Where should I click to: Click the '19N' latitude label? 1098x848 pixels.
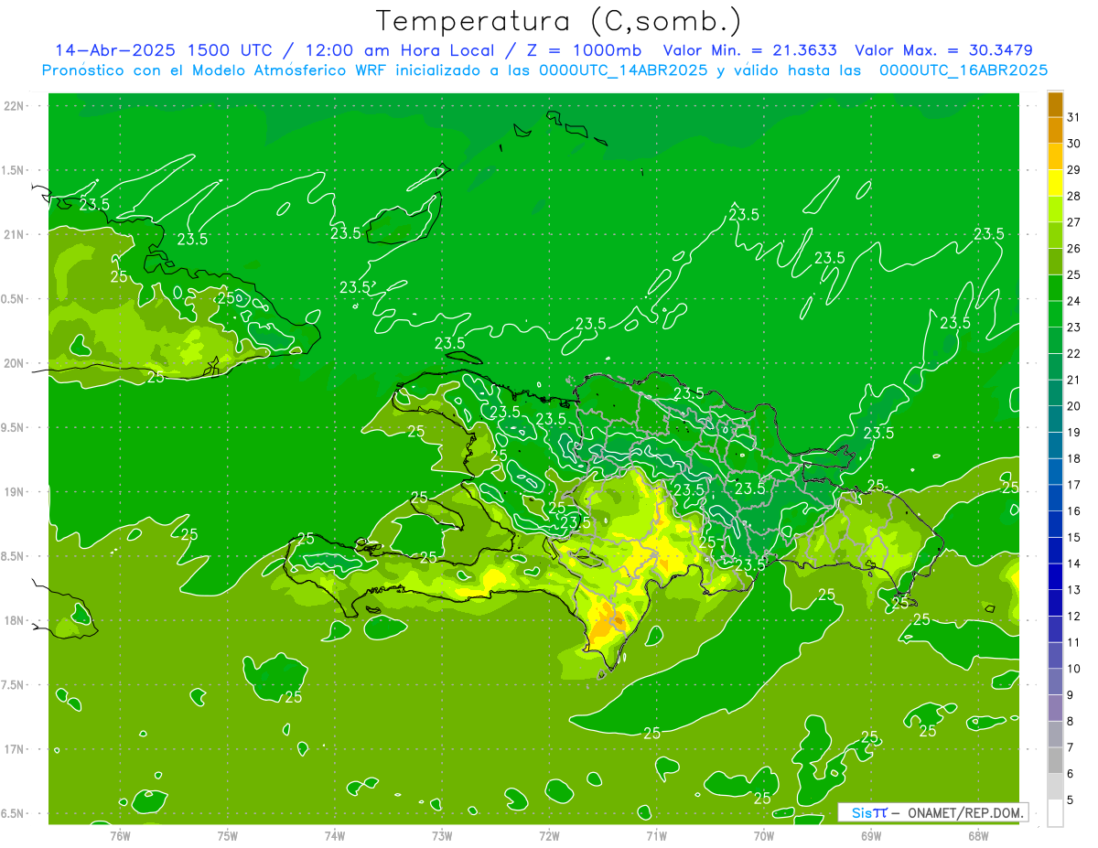(15, 492)
